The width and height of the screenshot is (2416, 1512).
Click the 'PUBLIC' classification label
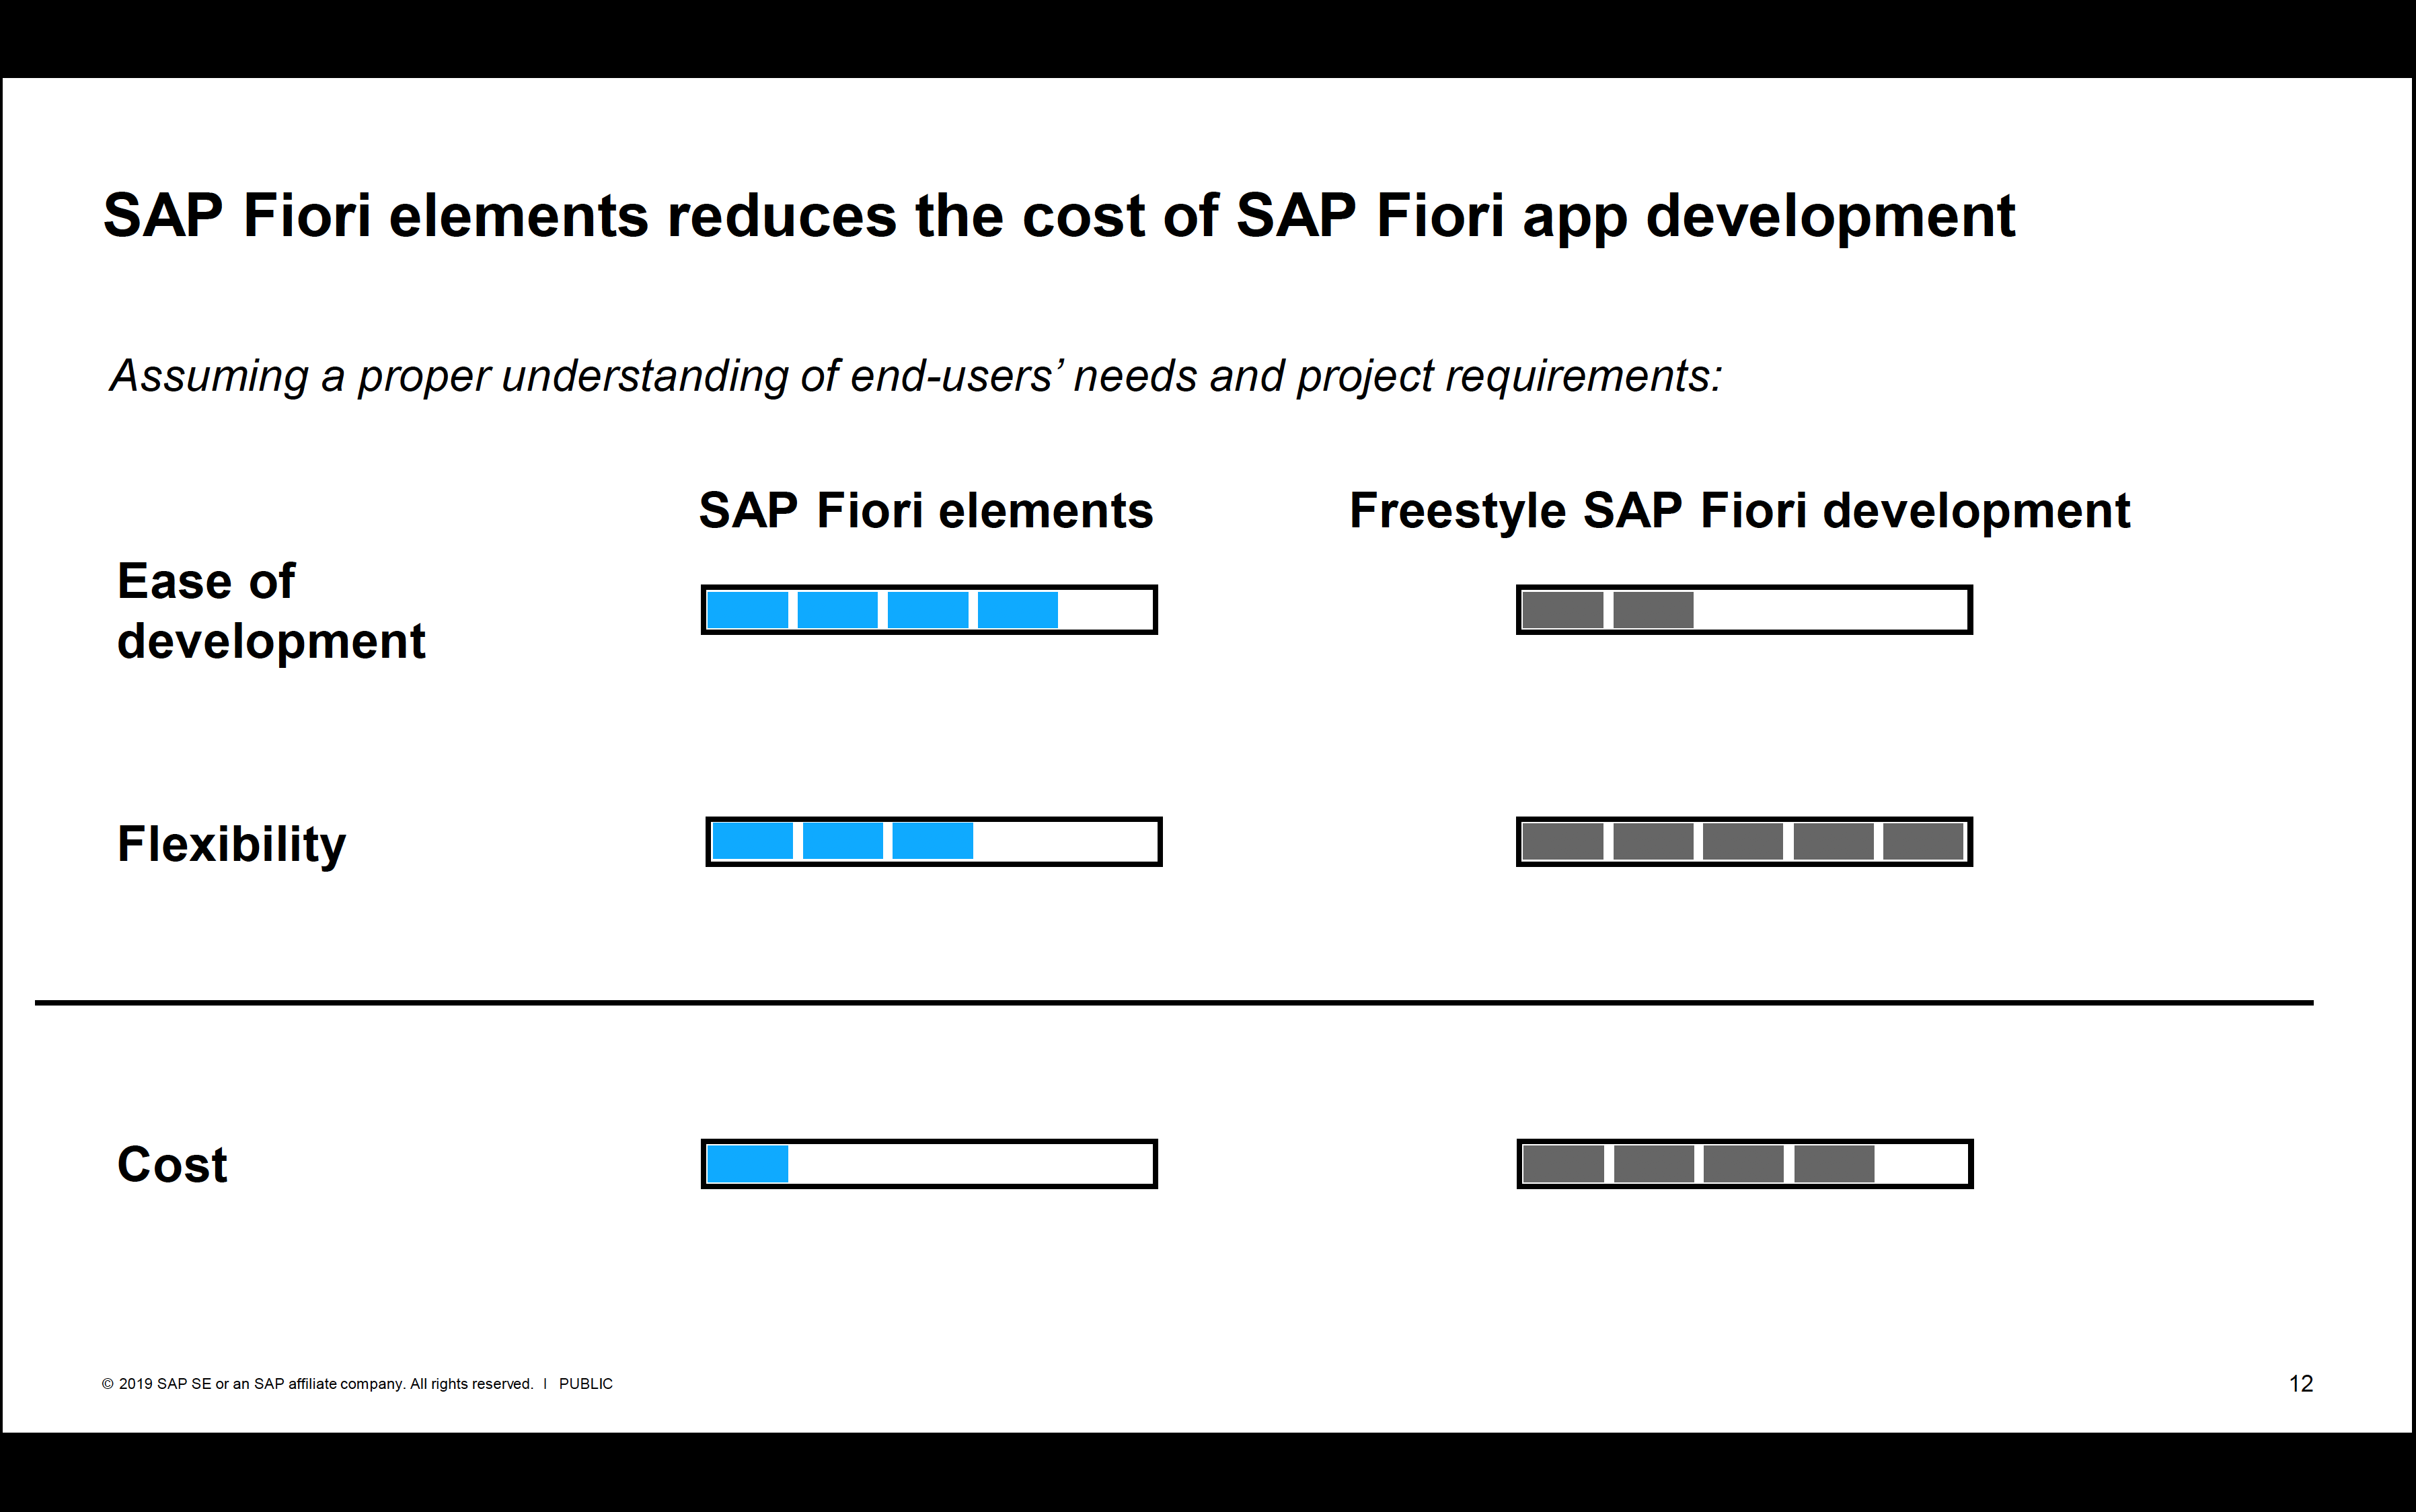click(585, 1384)
